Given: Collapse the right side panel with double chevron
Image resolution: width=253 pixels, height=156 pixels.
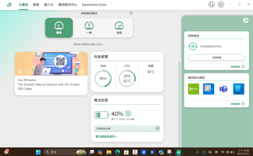Looking at the screenshot, I should pyautogui.click(x=246, y=20).
